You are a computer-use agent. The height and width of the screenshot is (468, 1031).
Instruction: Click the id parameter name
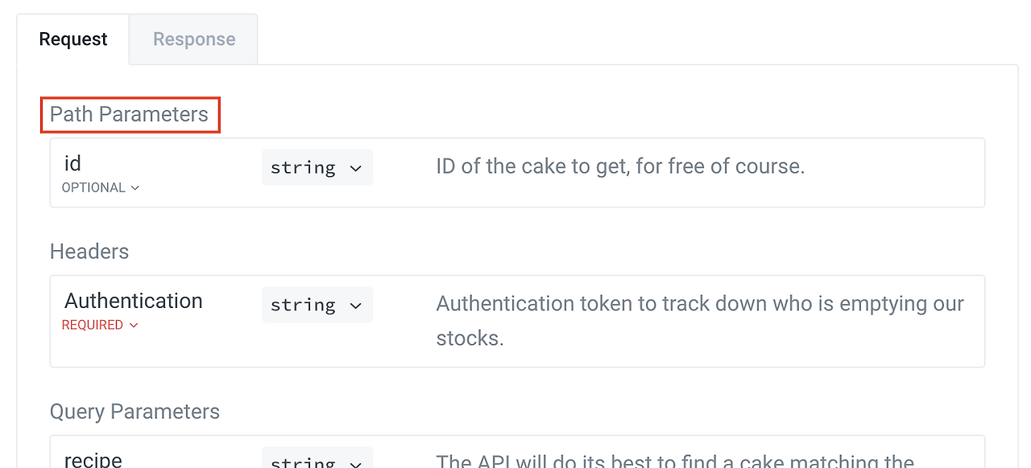coord(72,164)
